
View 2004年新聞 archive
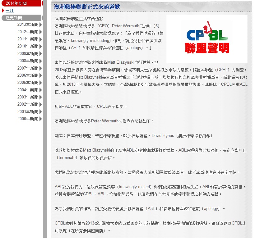point(28,90)
